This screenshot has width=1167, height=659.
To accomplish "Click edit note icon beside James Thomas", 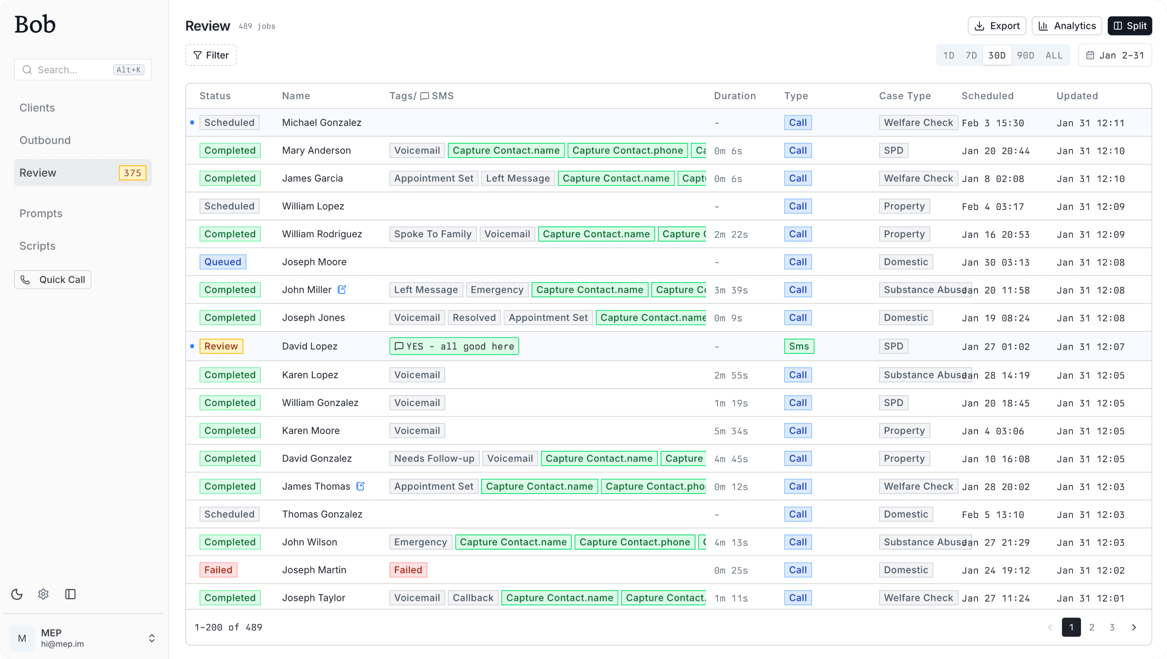I will 361,486.
